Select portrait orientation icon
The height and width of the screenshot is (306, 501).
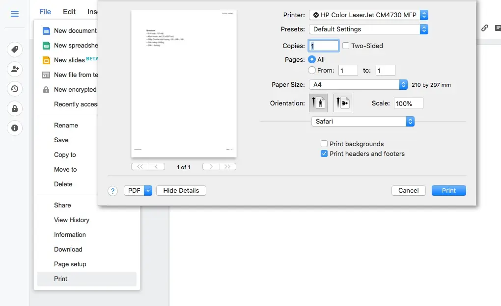coord(318,103)
